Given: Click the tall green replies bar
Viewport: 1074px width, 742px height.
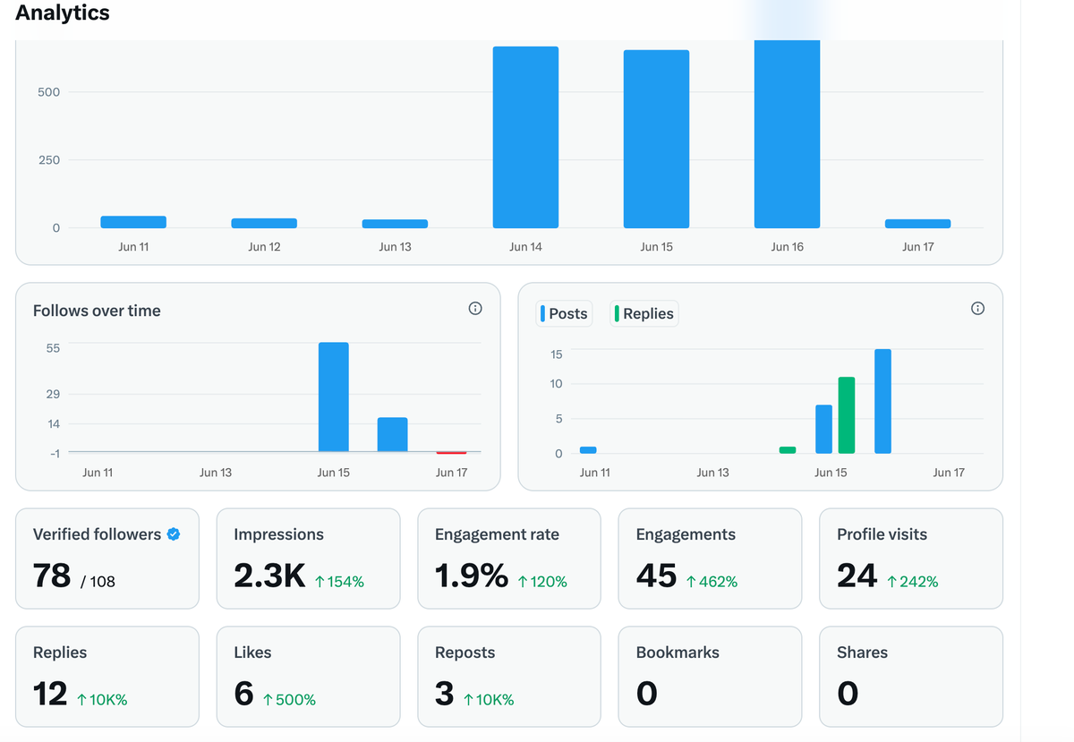Looking at the screenshot, I should click(847, 415).
